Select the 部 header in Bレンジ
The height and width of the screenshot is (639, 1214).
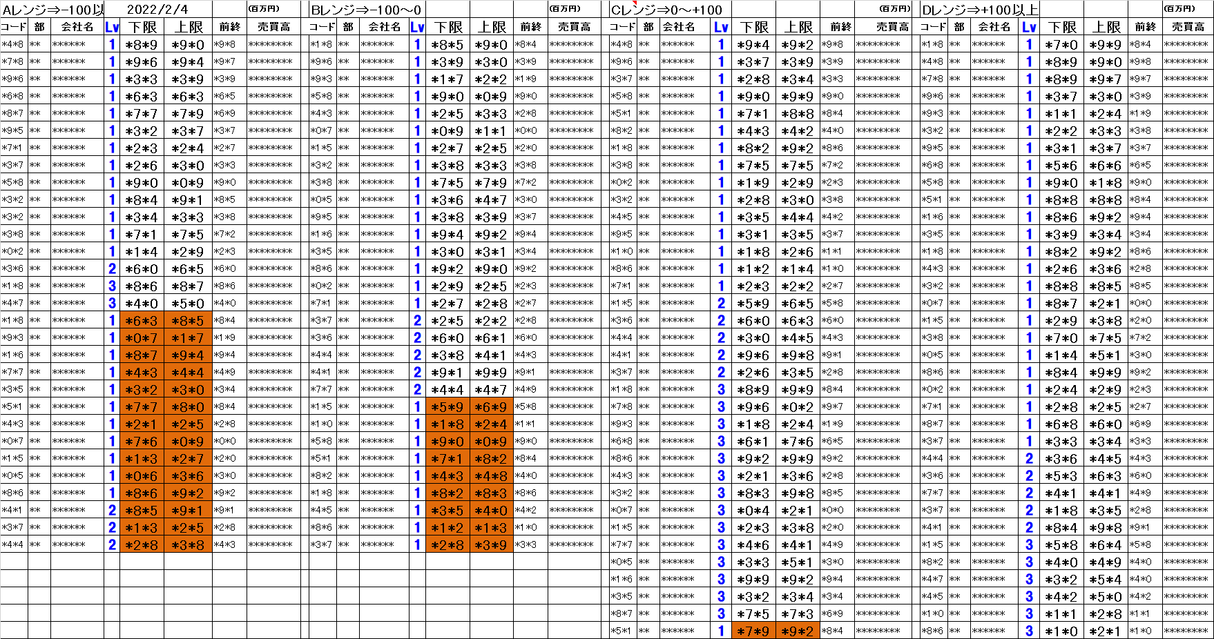coord(348,27)
